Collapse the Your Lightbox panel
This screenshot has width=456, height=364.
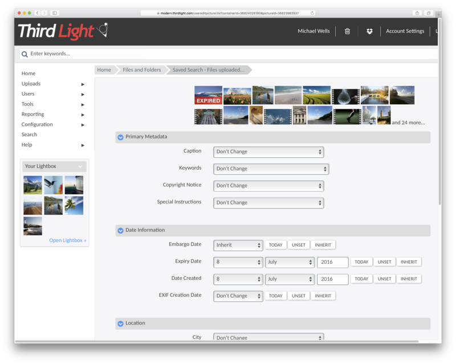(x=80, y=166)
